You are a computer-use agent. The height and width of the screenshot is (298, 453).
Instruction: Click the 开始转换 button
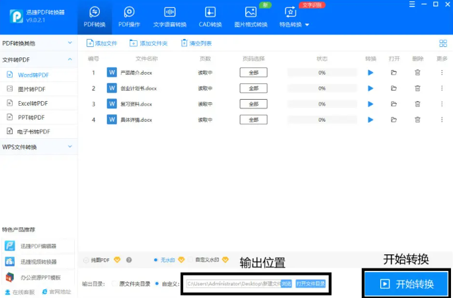pyautogui.click(x=406, y=284)
